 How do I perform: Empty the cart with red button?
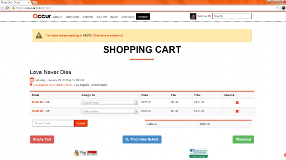[42, 140]
